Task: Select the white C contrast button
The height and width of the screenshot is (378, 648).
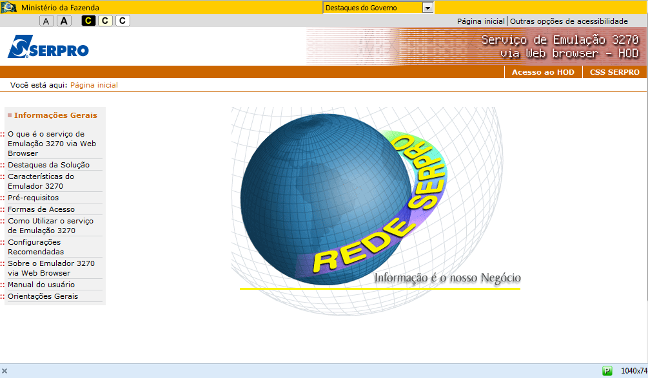Action: pos(123,21)
